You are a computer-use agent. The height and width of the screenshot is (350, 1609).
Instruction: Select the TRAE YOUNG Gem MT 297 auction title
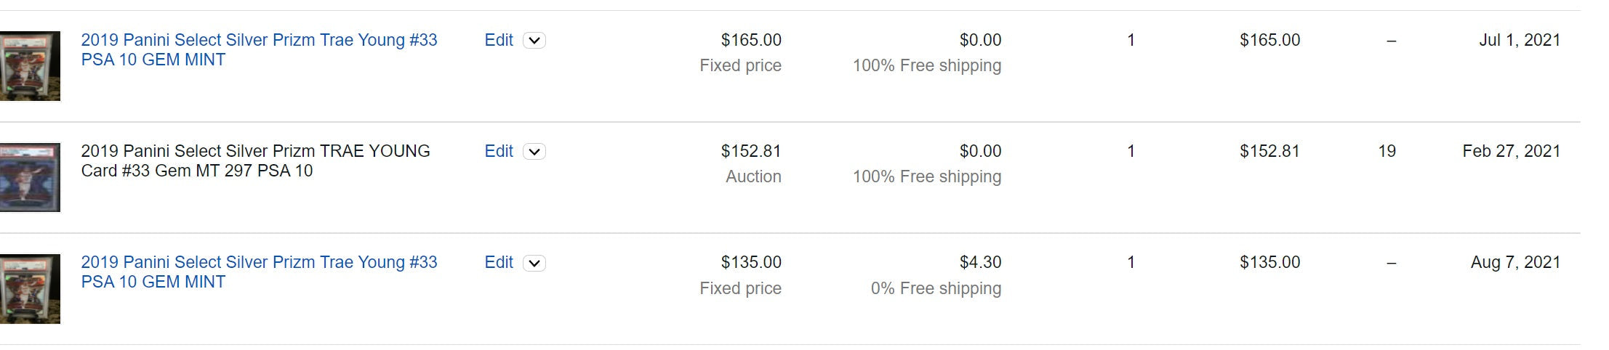point(255,160)
